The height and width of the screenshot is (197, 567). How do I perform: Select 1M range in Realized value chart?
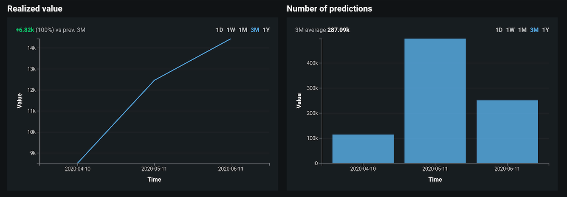(x=243, y=30)
